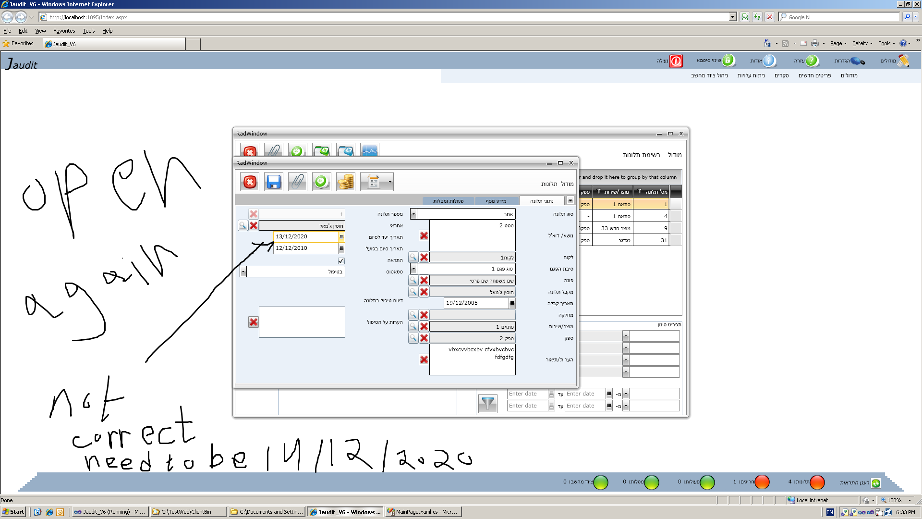Open הגדרות settings icon

(858, 61)
